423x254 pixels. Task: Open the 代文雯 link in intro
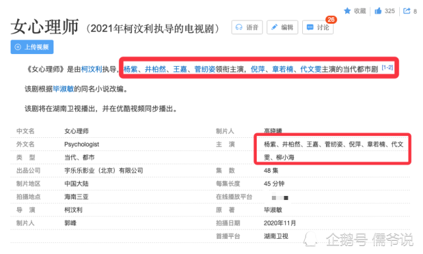click(311, 69)
